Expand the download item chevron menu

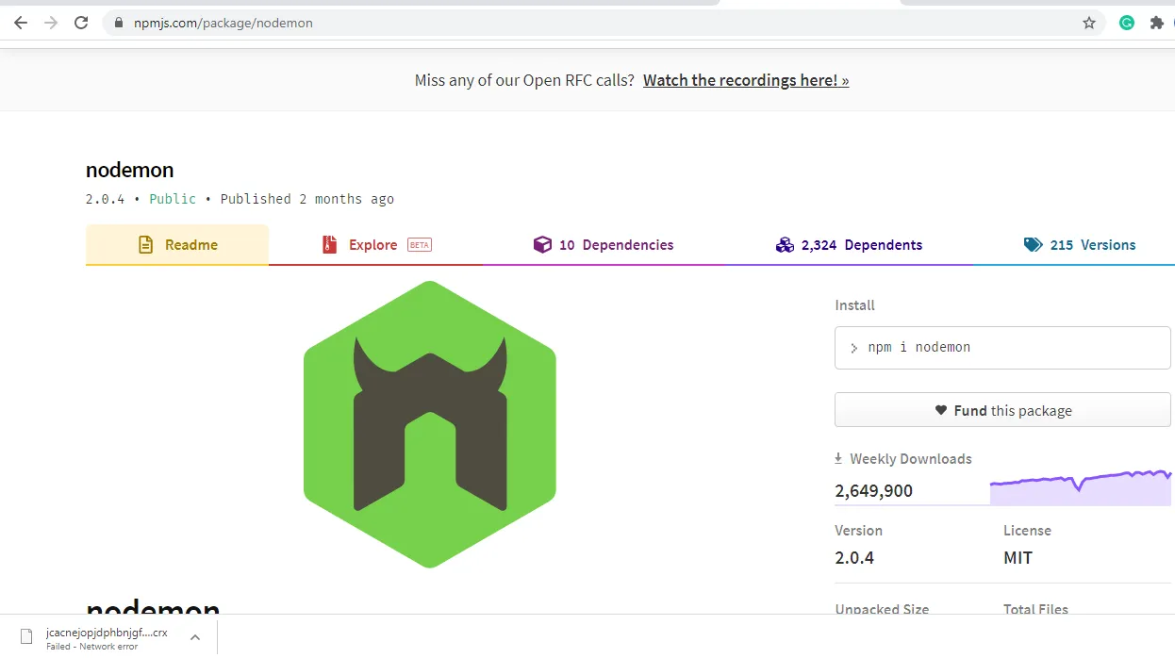(195, 637)
